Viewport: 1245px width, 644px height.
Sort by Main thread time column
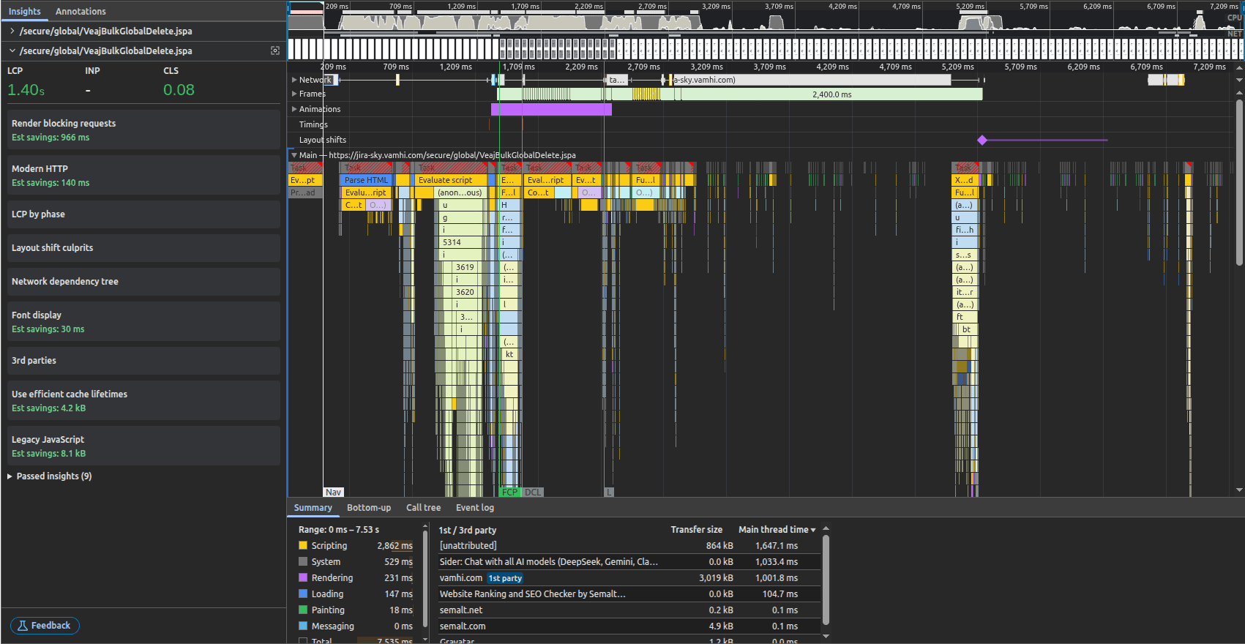776,530
